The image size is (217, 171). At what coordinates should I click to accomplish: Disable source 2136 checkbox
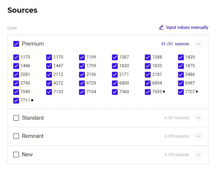point(82,74)
